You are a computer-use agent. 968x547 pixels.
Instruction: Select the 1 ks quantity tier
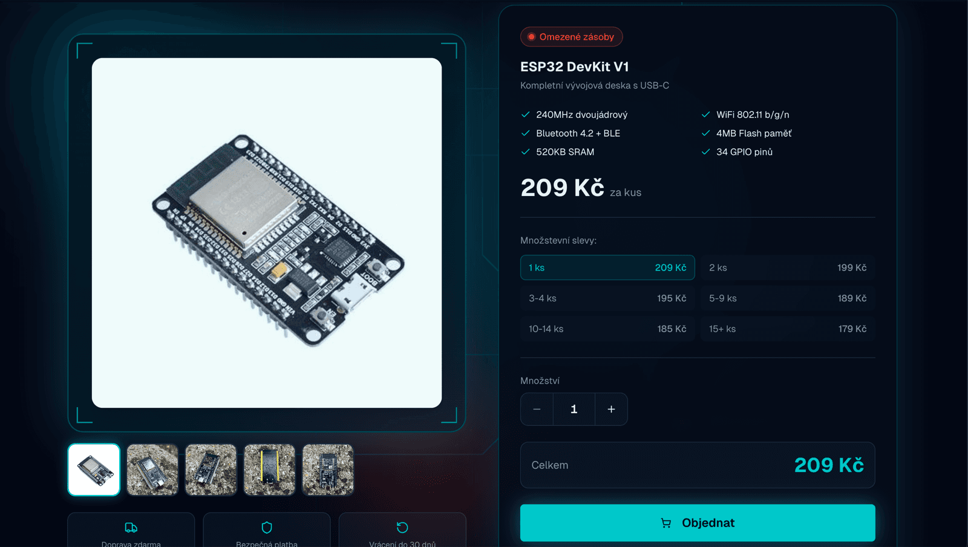click(x=607, y=267)
